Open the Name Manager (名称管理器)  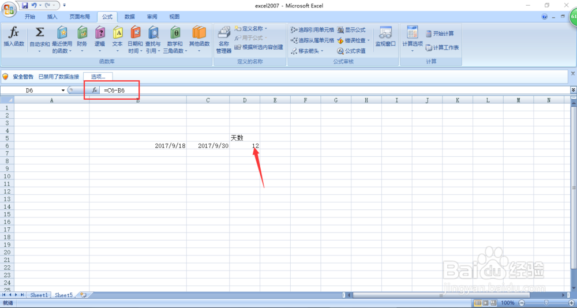click(224, 40)
